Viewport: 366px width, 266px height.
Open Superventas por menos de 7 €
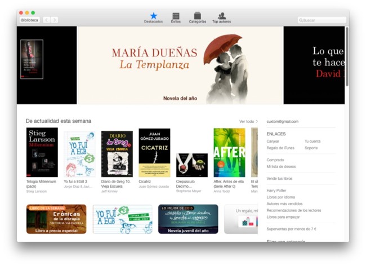(291, 229)
